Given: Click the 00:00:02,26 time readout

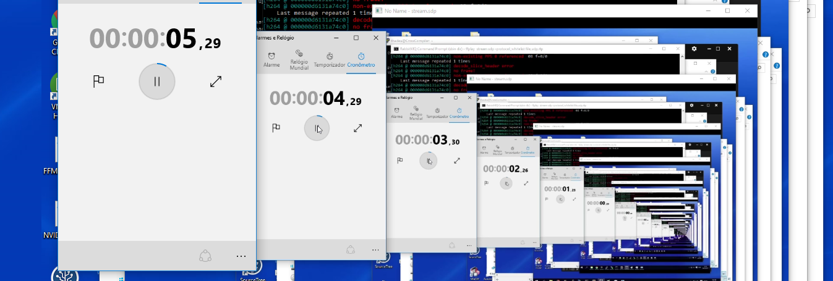Looking at the screenshot, I should 506,169.
